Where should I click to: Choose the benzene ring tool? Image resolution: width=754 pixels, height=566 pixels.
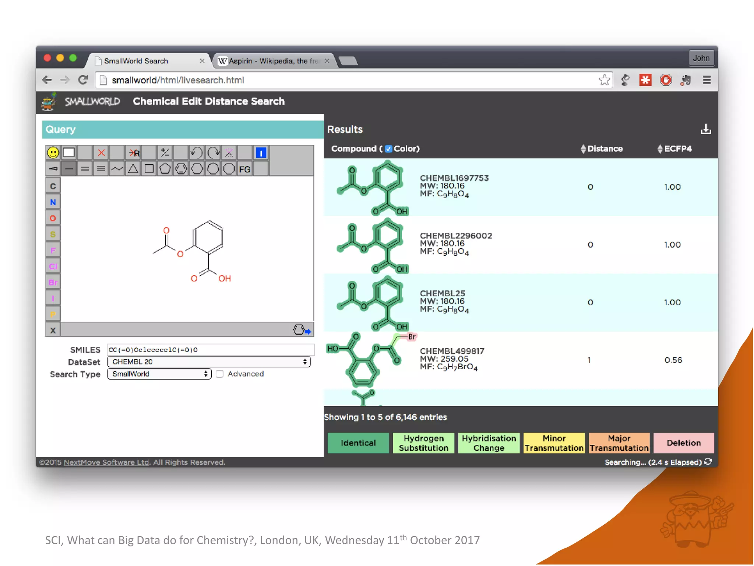coord(181,169)
